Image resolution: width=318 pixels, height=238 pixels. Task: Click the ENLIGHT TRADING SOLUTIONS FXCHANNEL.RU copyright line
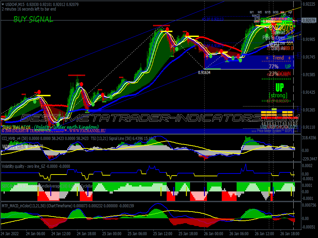click(x=54, y=131)
